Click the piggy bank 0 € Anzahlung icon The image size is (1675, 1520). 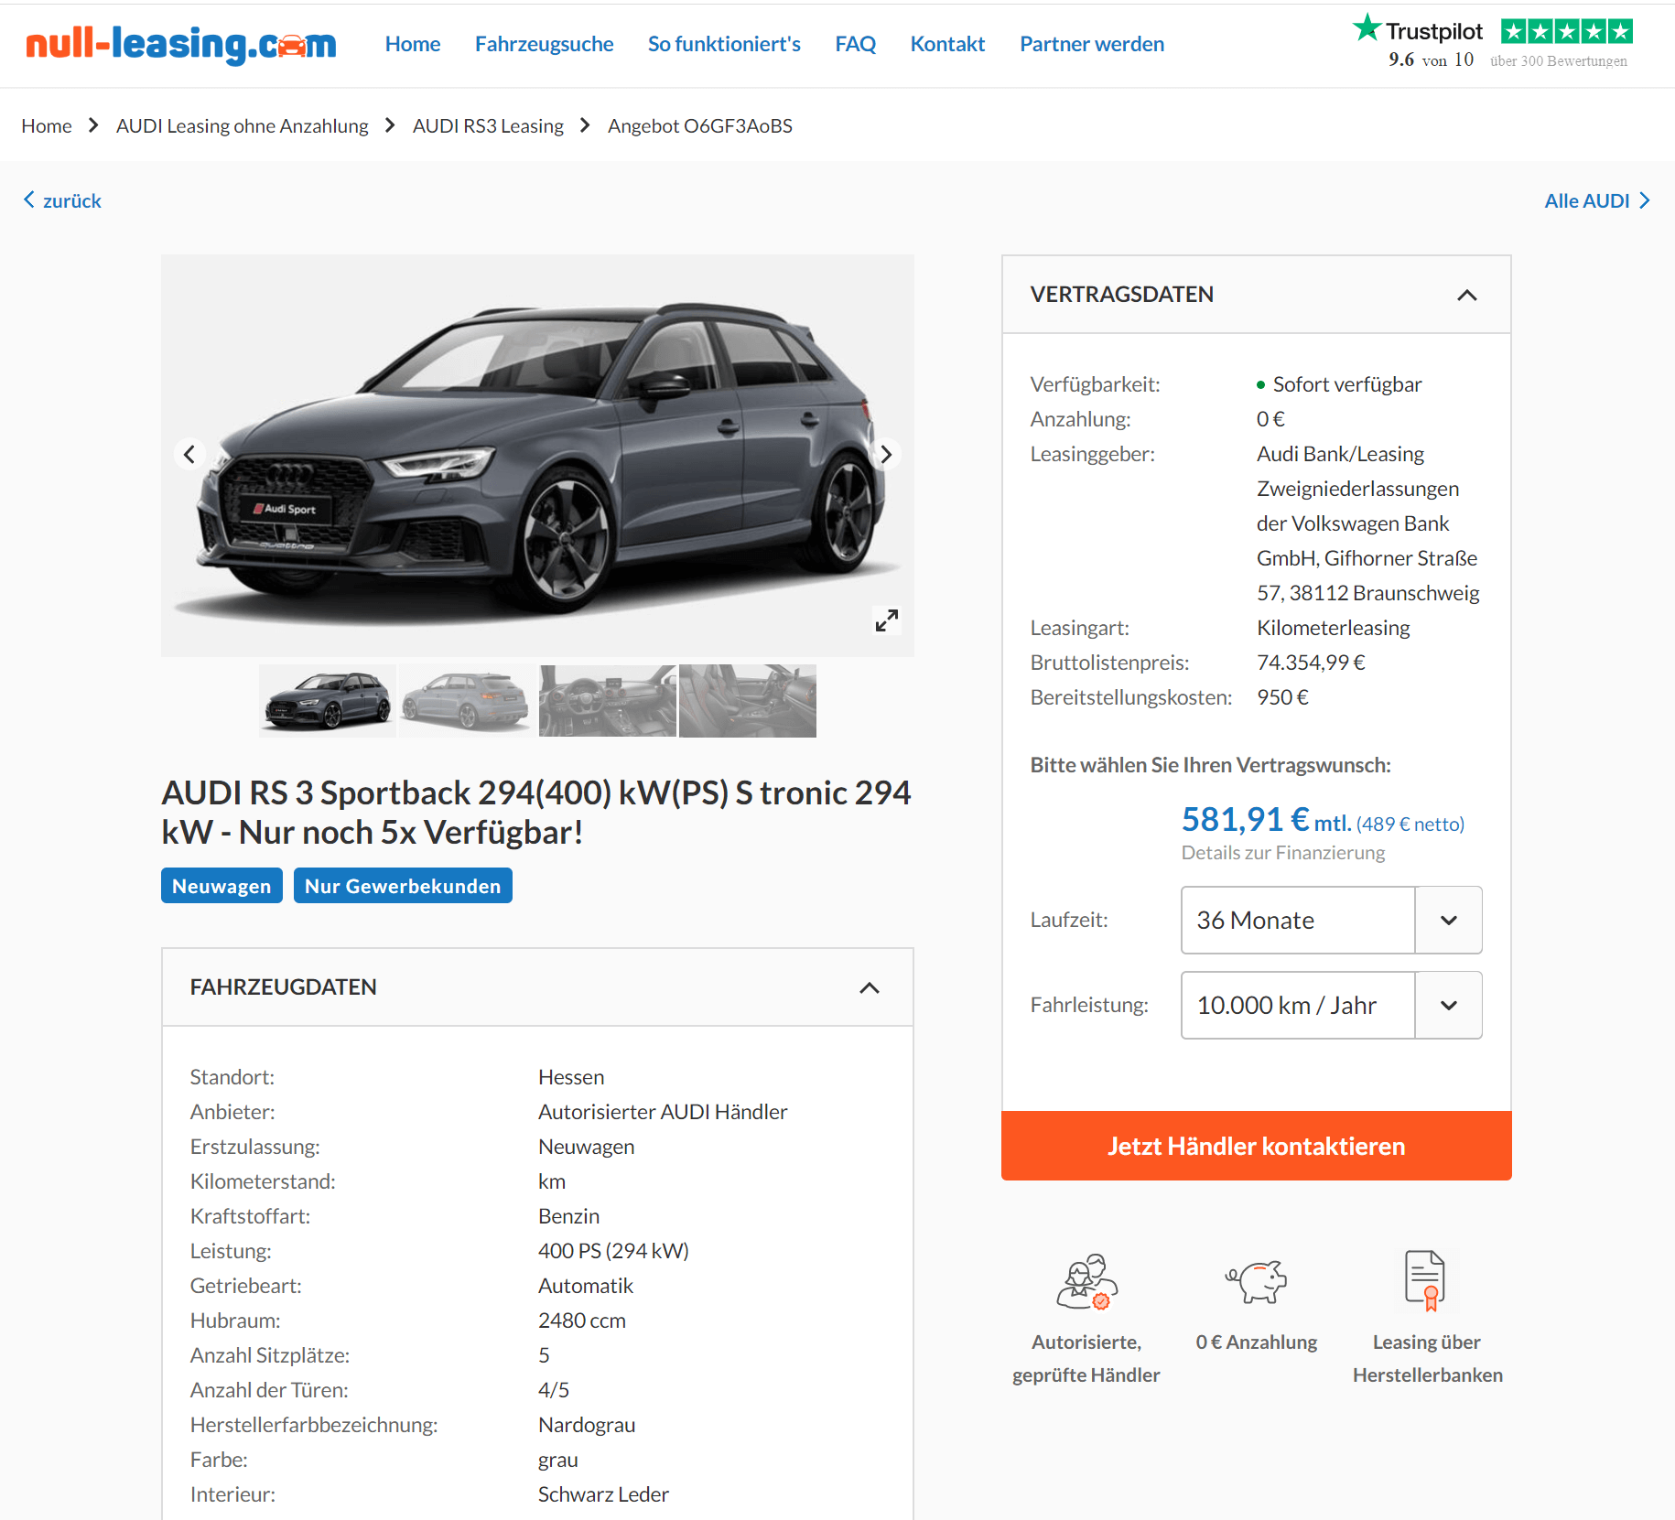click(1257, 1279)
